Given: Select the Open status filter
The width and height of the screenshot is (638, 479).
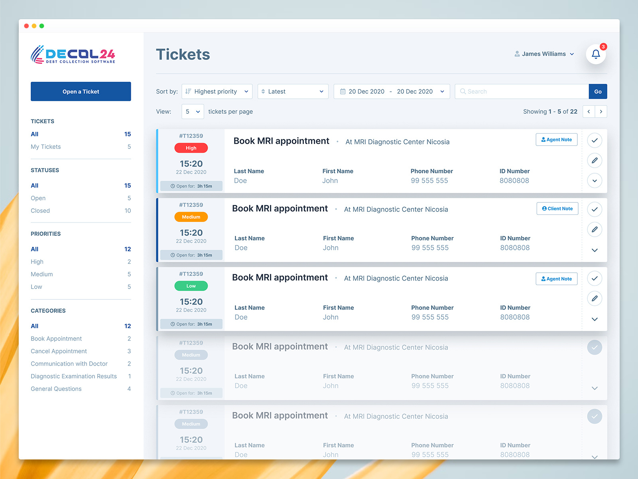Looking at the screenshot, I should [38, 198].
